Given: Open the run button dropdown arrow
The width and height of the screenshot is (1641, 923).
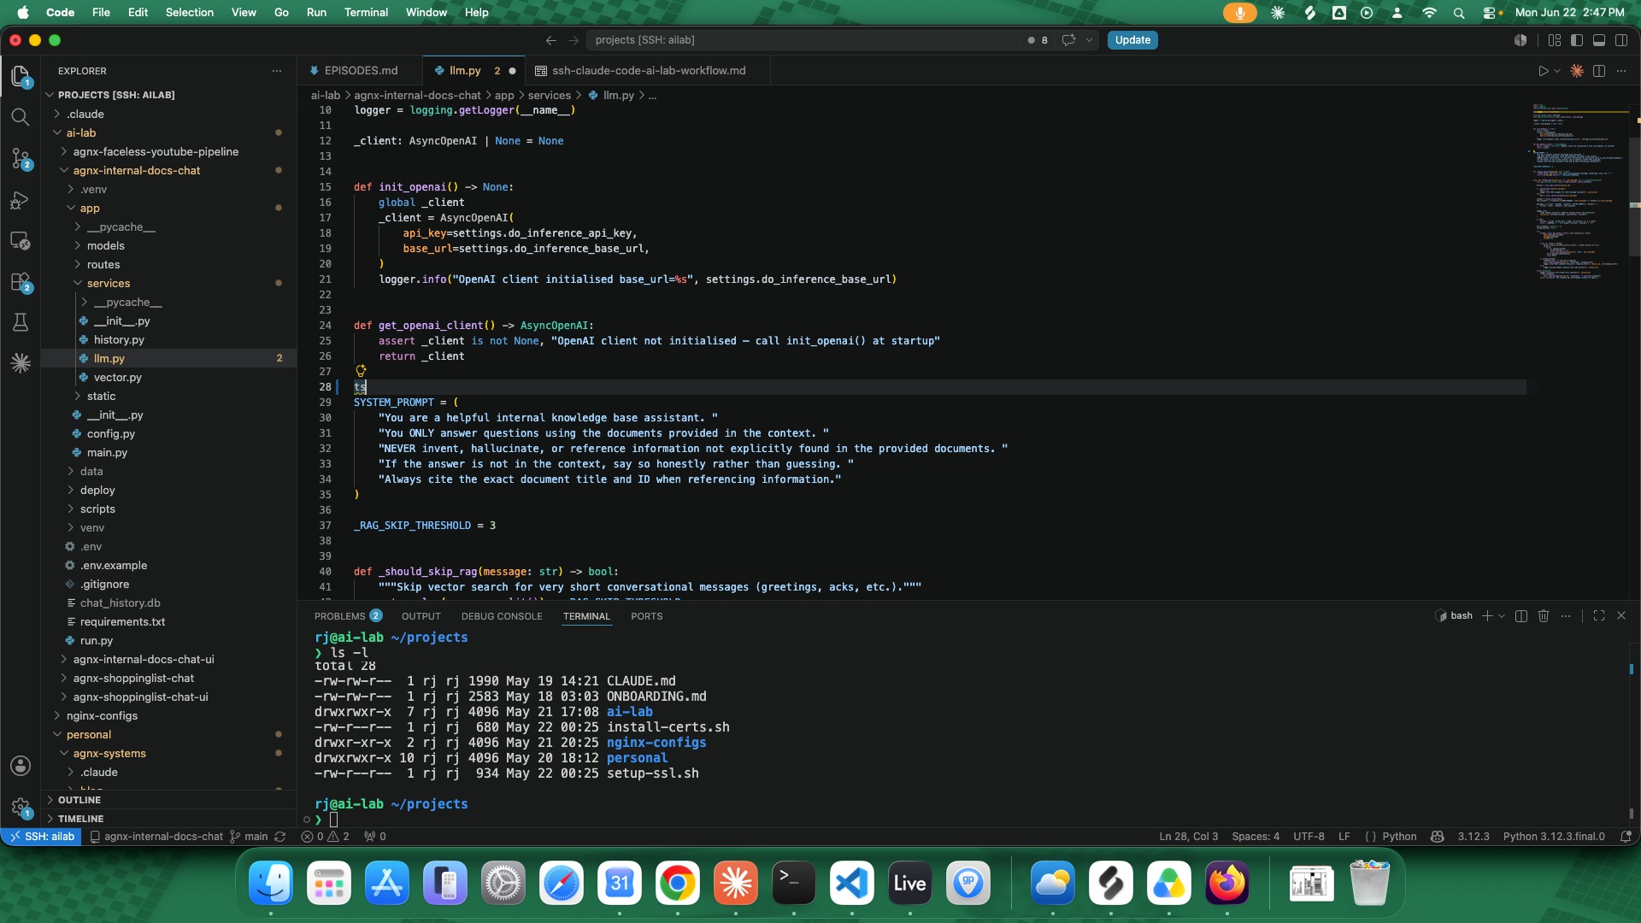Looking at the screenshot, I should point(1557,71).
